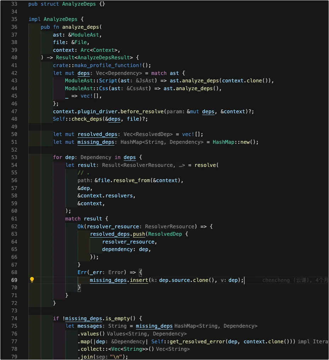This screenshot has height=360, width=329.
Task: Click the resolved_deps variable declaration
Action: [97, 134]
